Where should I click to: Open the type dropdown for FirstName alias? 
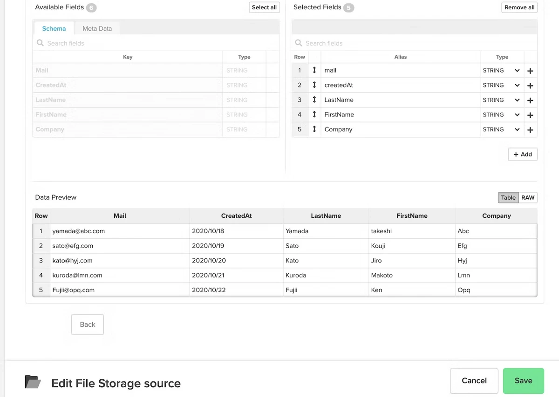[x=502, y=114]
